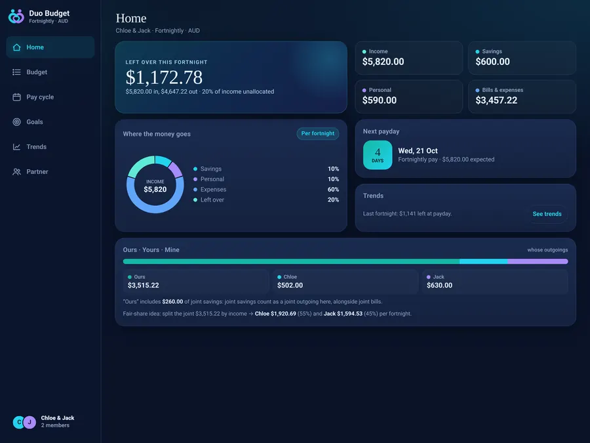This screenshot has width=590, height=443.
Task: Click the $260.00 joint savings figure
Action: [x=172, y=302]
